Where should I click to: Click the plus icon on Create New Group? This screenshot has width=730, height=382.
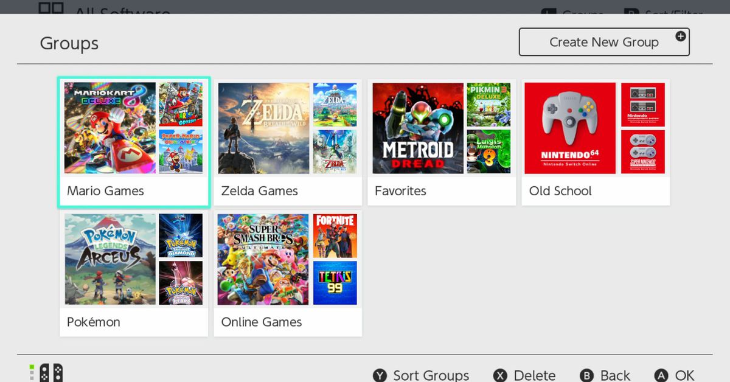click(681, 36)
